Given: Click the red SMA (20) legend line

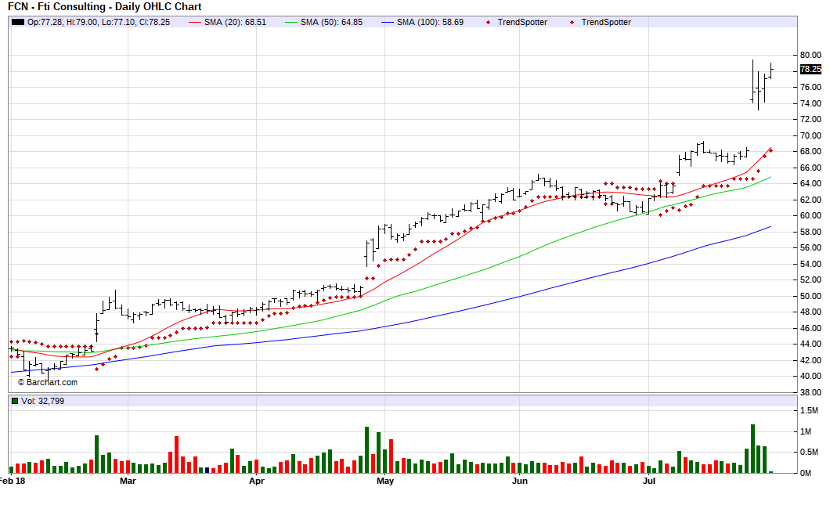Looking at the screenshot, I should tap(195, 22).
